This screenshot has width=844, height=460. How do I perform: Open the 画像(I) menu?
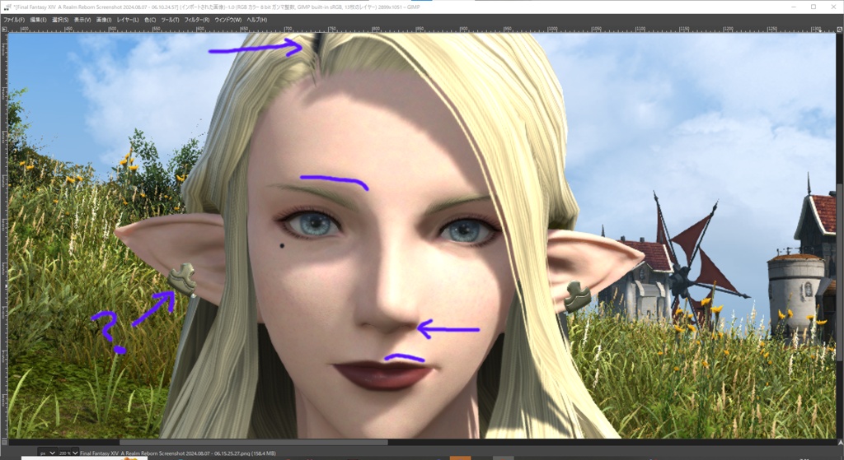click(x=103, y=20)
